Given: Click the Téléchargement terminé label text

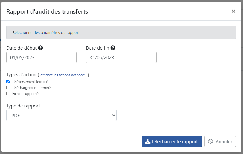Looking at the screenshot, I should (31, 88).
